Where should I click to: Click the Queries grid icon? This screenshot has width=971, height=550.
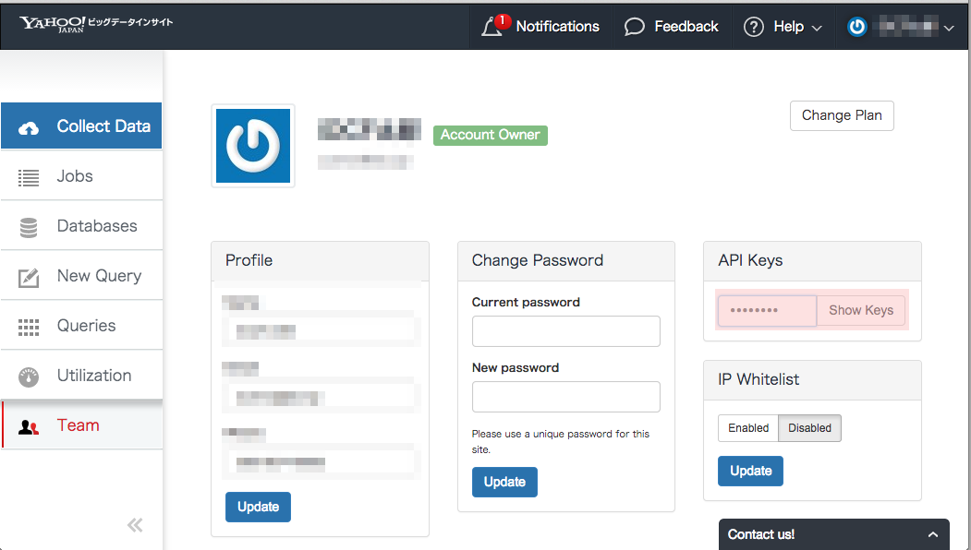tap(29, 327)
